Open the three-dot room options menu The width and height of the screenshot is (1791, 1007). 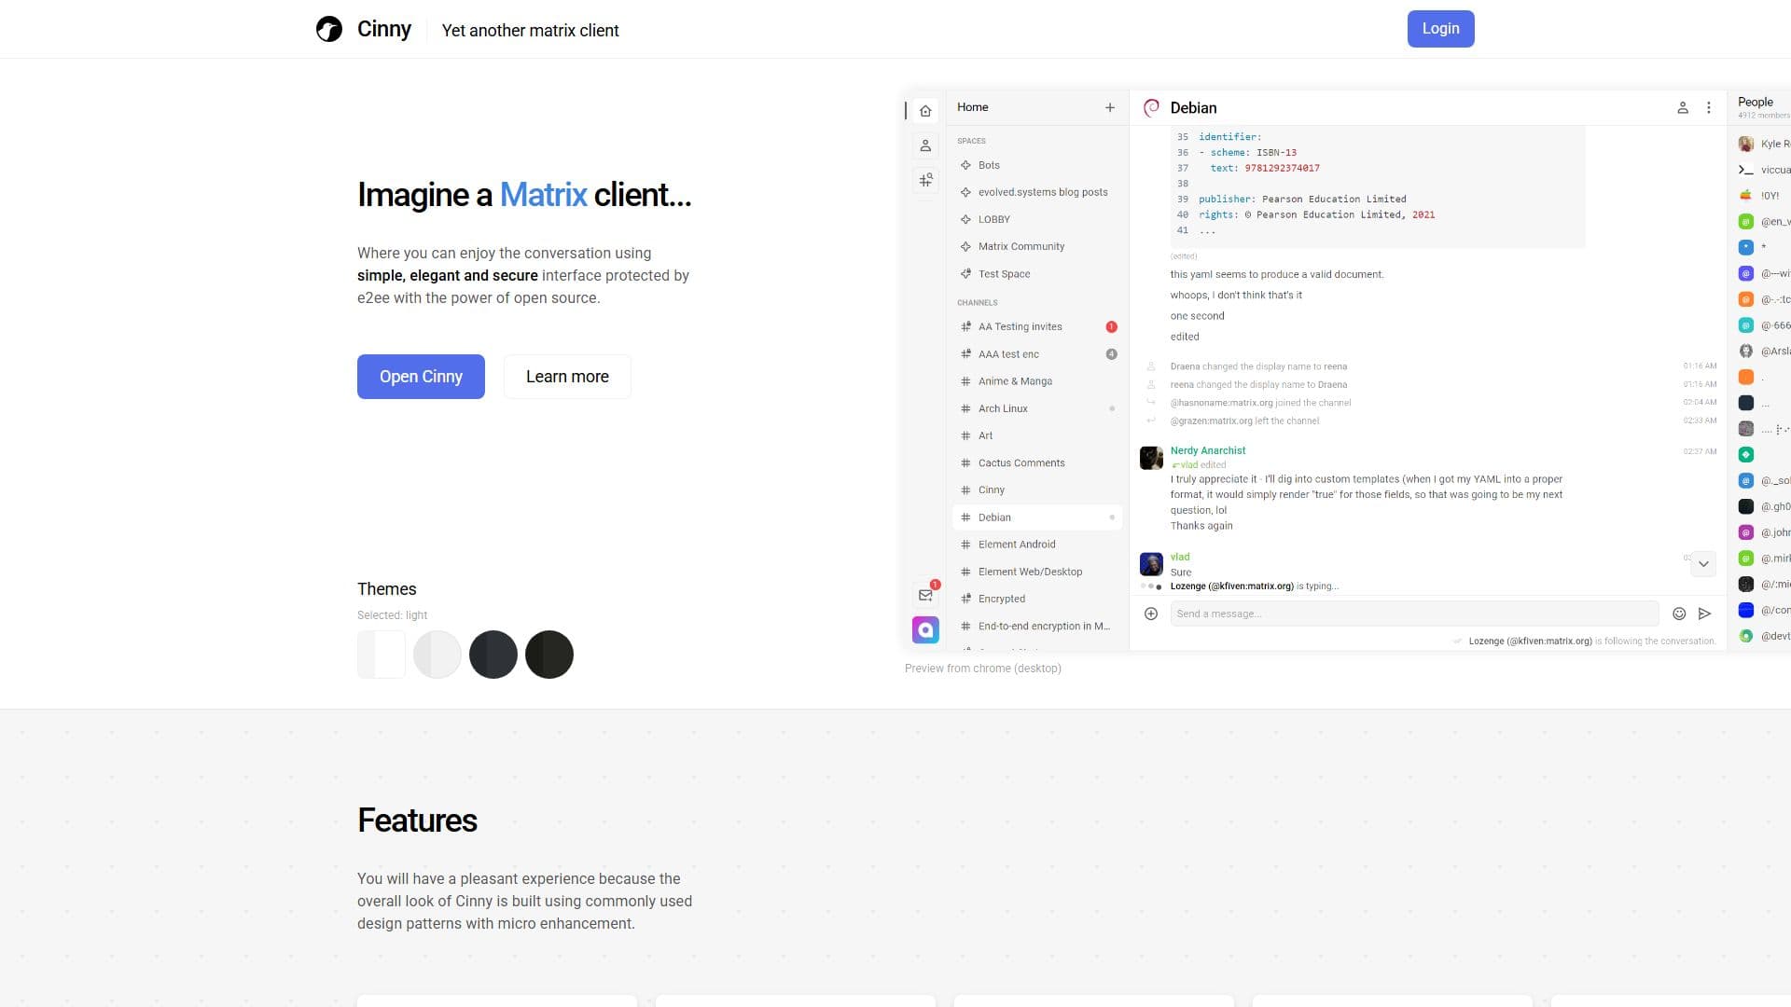1709,107
